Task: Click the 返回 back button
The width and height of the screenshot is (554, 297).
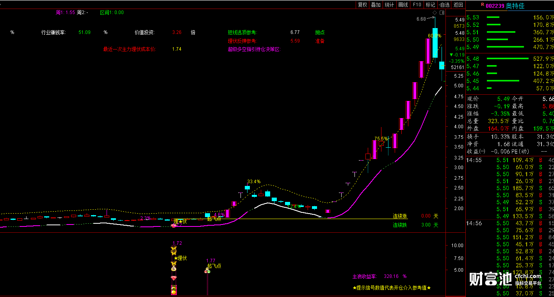Action: [x=458, y=5]
